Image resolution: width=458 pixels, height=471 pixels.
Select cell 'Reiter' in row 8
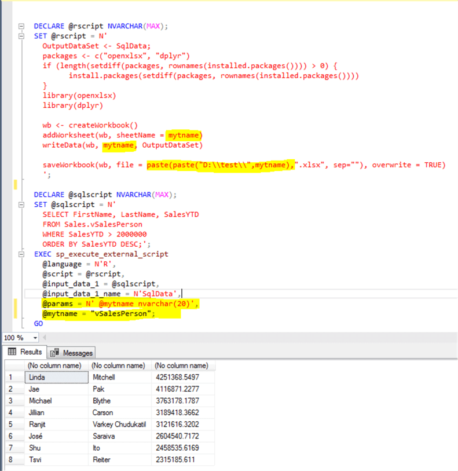pyautogui.click(x=120, y=459)
